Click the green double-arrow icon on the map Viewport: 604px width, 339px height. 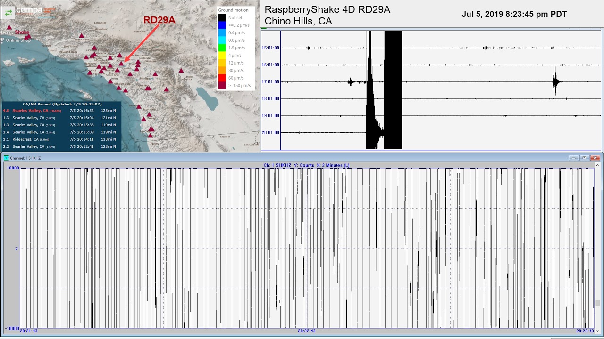8,13
